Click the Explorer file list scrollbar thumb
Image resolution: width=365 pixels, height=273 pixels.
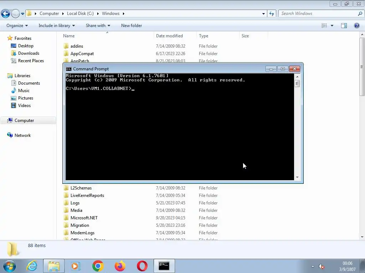point(362,66)
